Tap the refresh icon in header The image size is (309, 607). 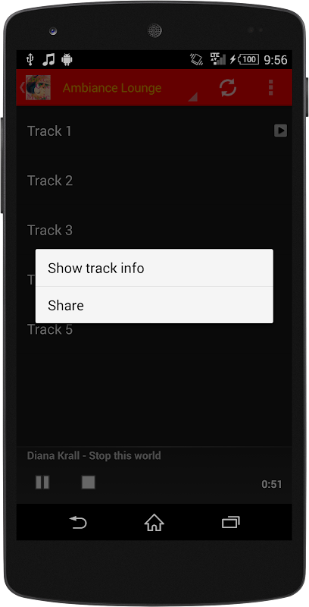point(228,88)
